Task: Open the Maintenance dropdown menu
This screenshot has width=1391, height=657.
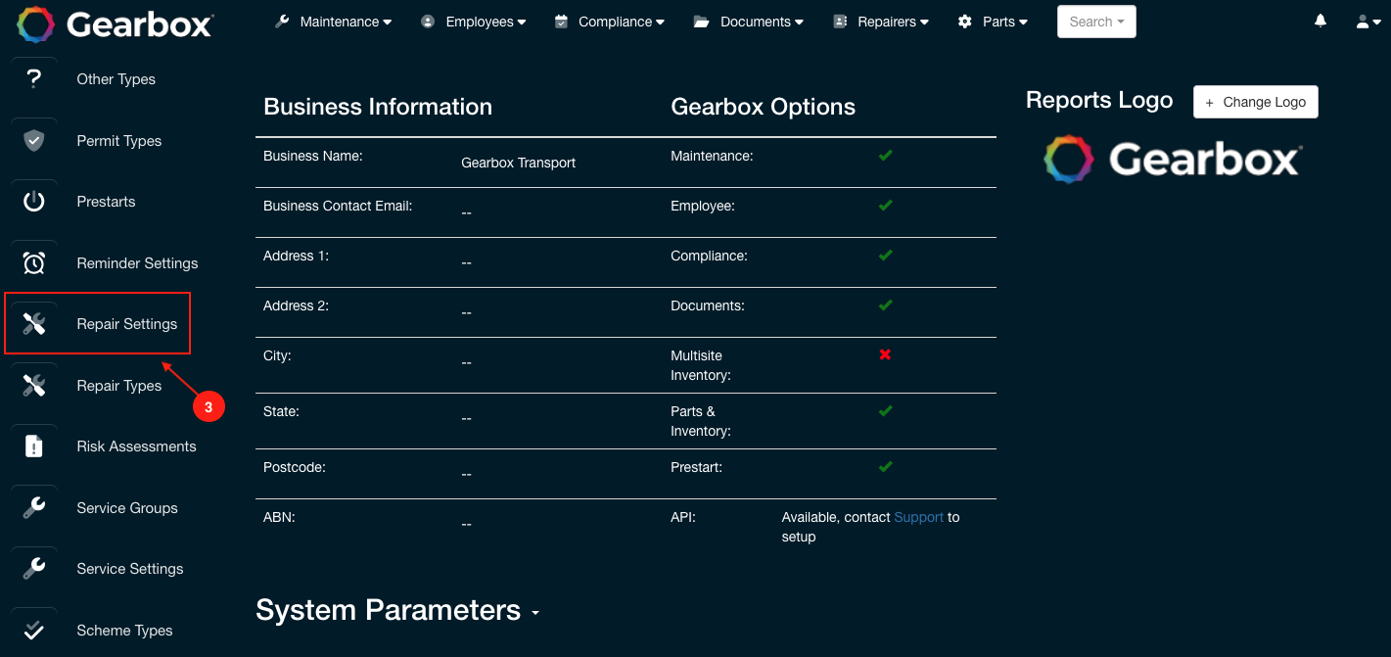Action: pyautogui.click(x=334, y=22)
